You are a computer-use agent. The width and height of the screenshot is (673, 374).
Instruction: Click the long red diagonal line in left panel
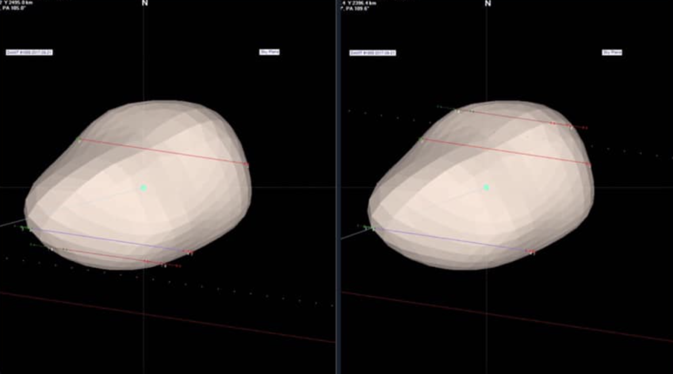pyautogui.click(x=167, y=317)
